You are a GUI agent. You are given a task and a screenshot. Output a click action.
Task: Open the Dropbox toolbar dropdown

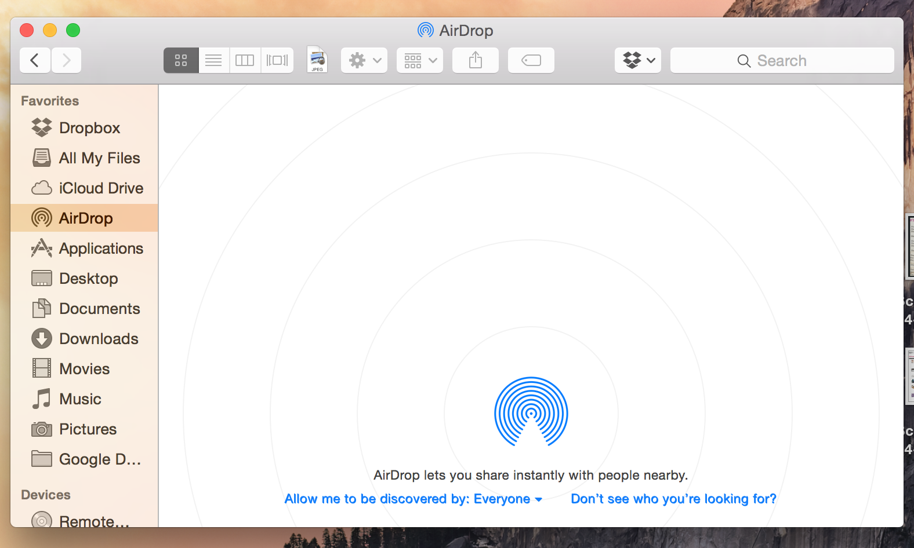coord(638,60)
